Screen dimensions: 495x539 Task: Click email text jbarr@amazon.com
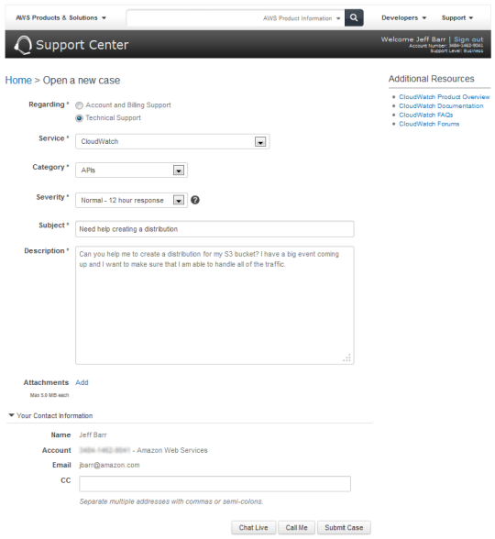pyautogui.click(x=109, y=465)
